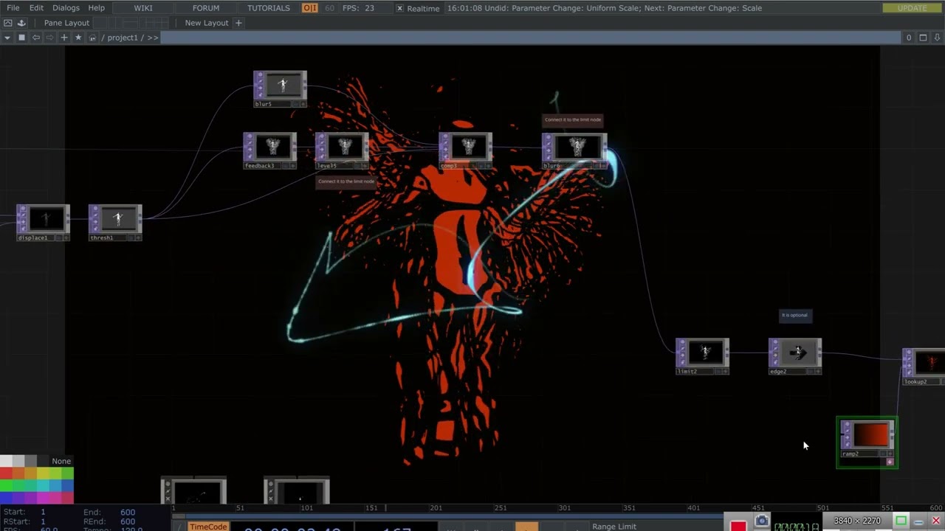Click the project1 path segment
The height and width of the screenshot is (531, 945).
pyautogui.click(x=123, y=38)
